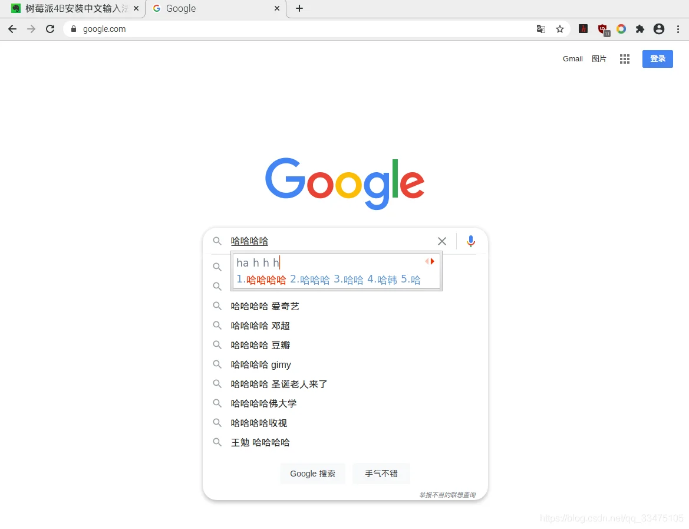
Task: Choose IME candidate 1.哈哈哈哈
Action: pyautogui.click(x=261, y=280)
